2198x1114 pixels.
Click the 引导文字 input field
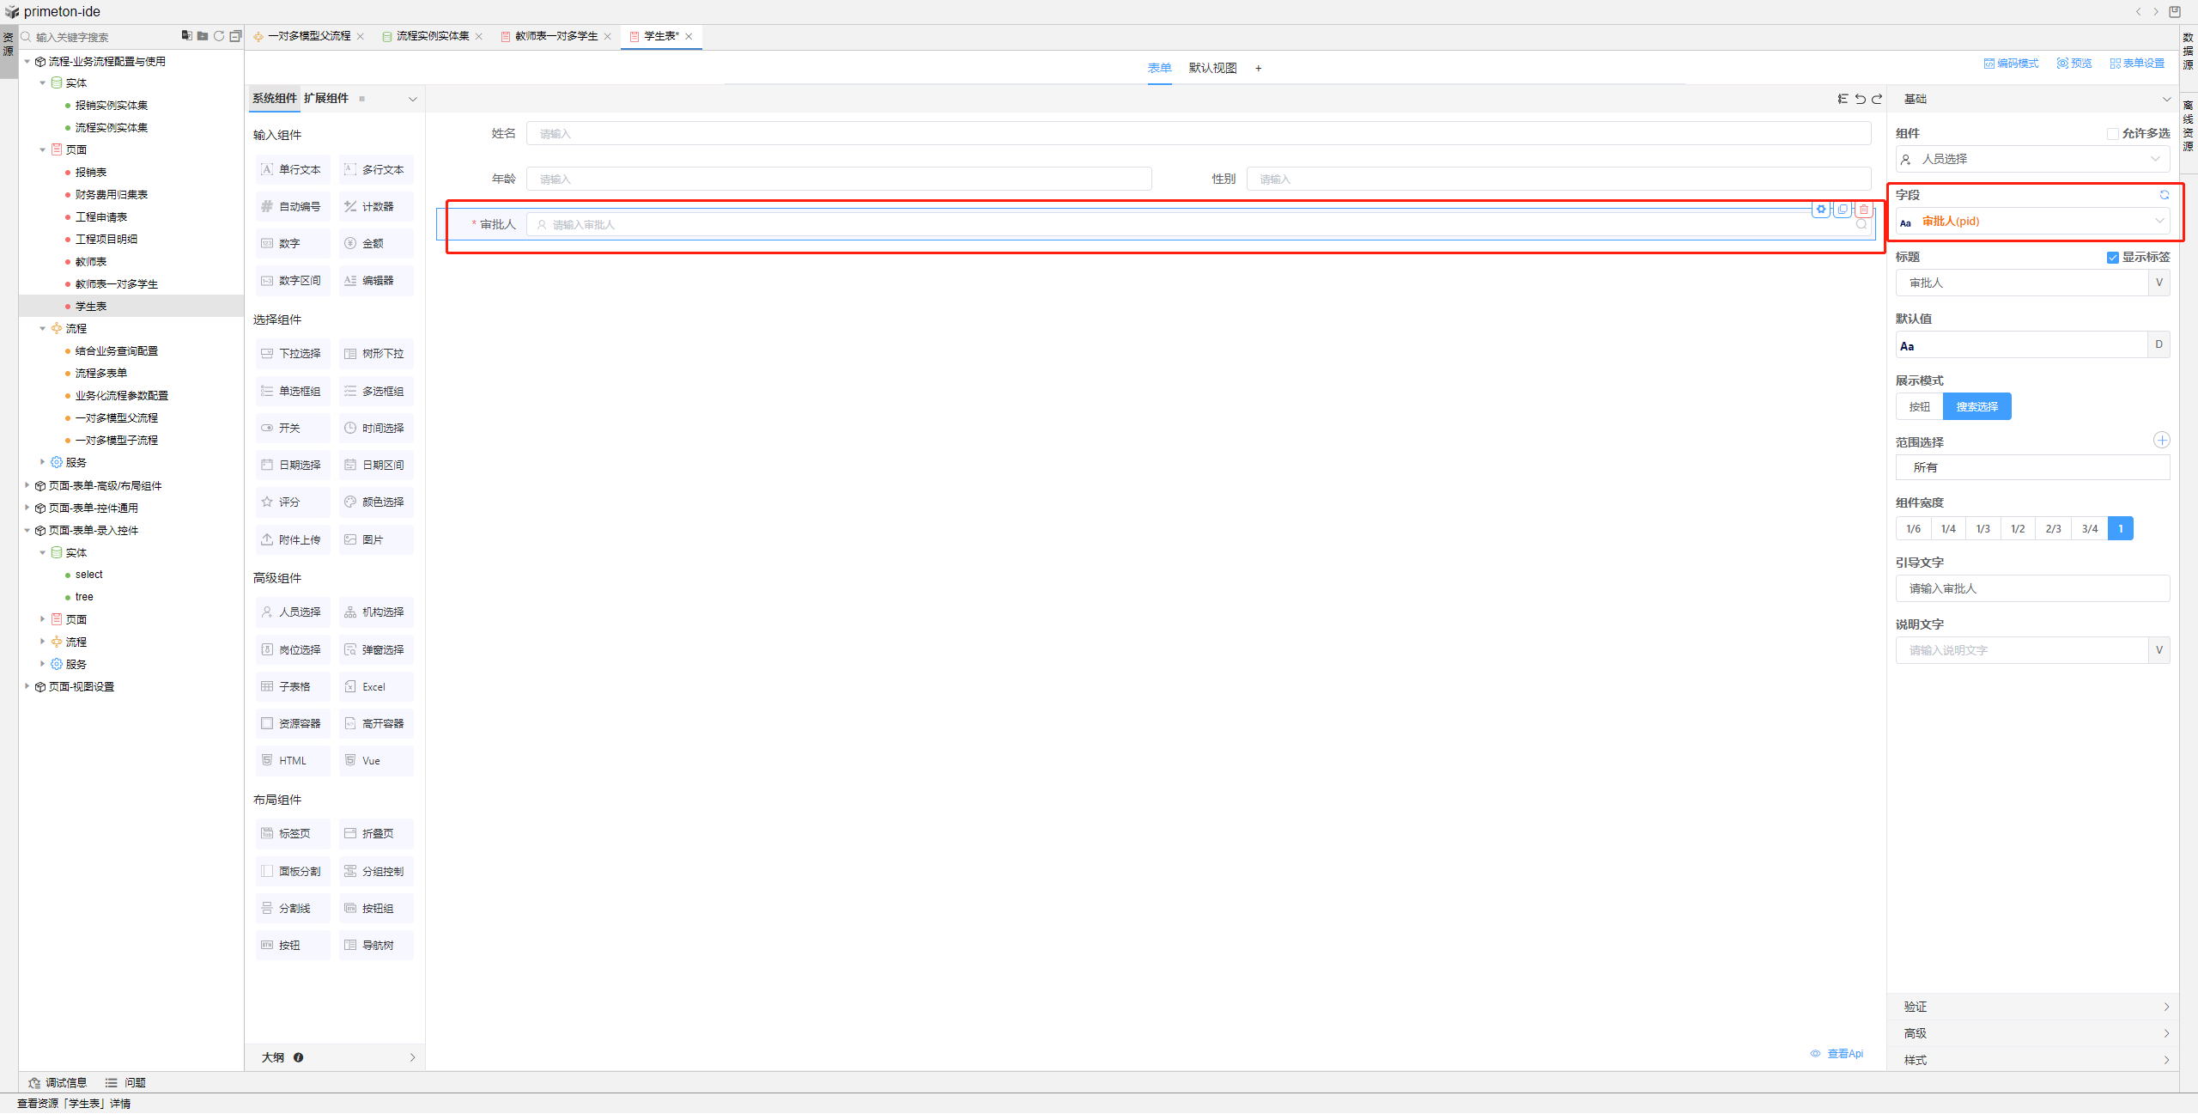click(2031, 589)
